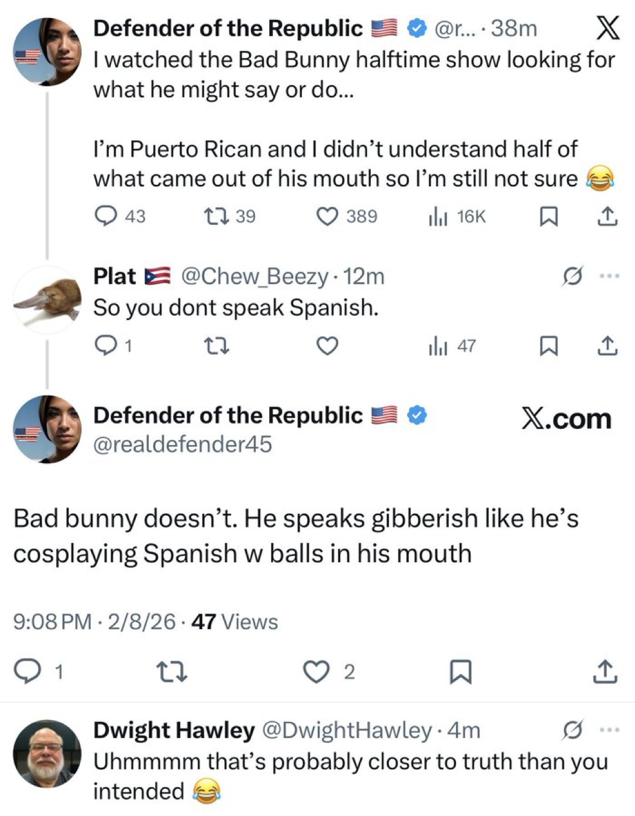Bookmark the Bad Bunny halftime post

tap(547, 217)
